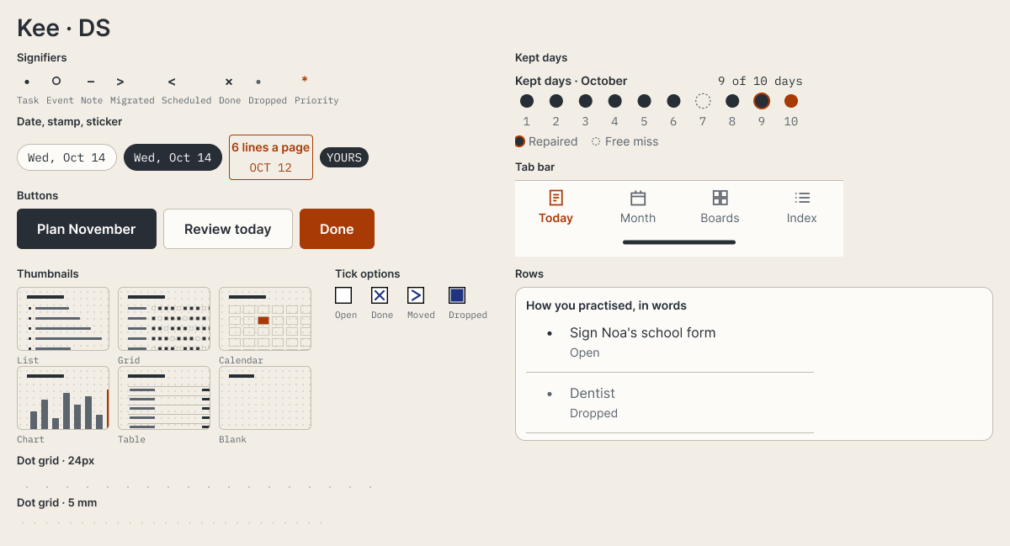The image size is (1010, 546).
Task: Check the Open tick box
Action: coord(343,295)
